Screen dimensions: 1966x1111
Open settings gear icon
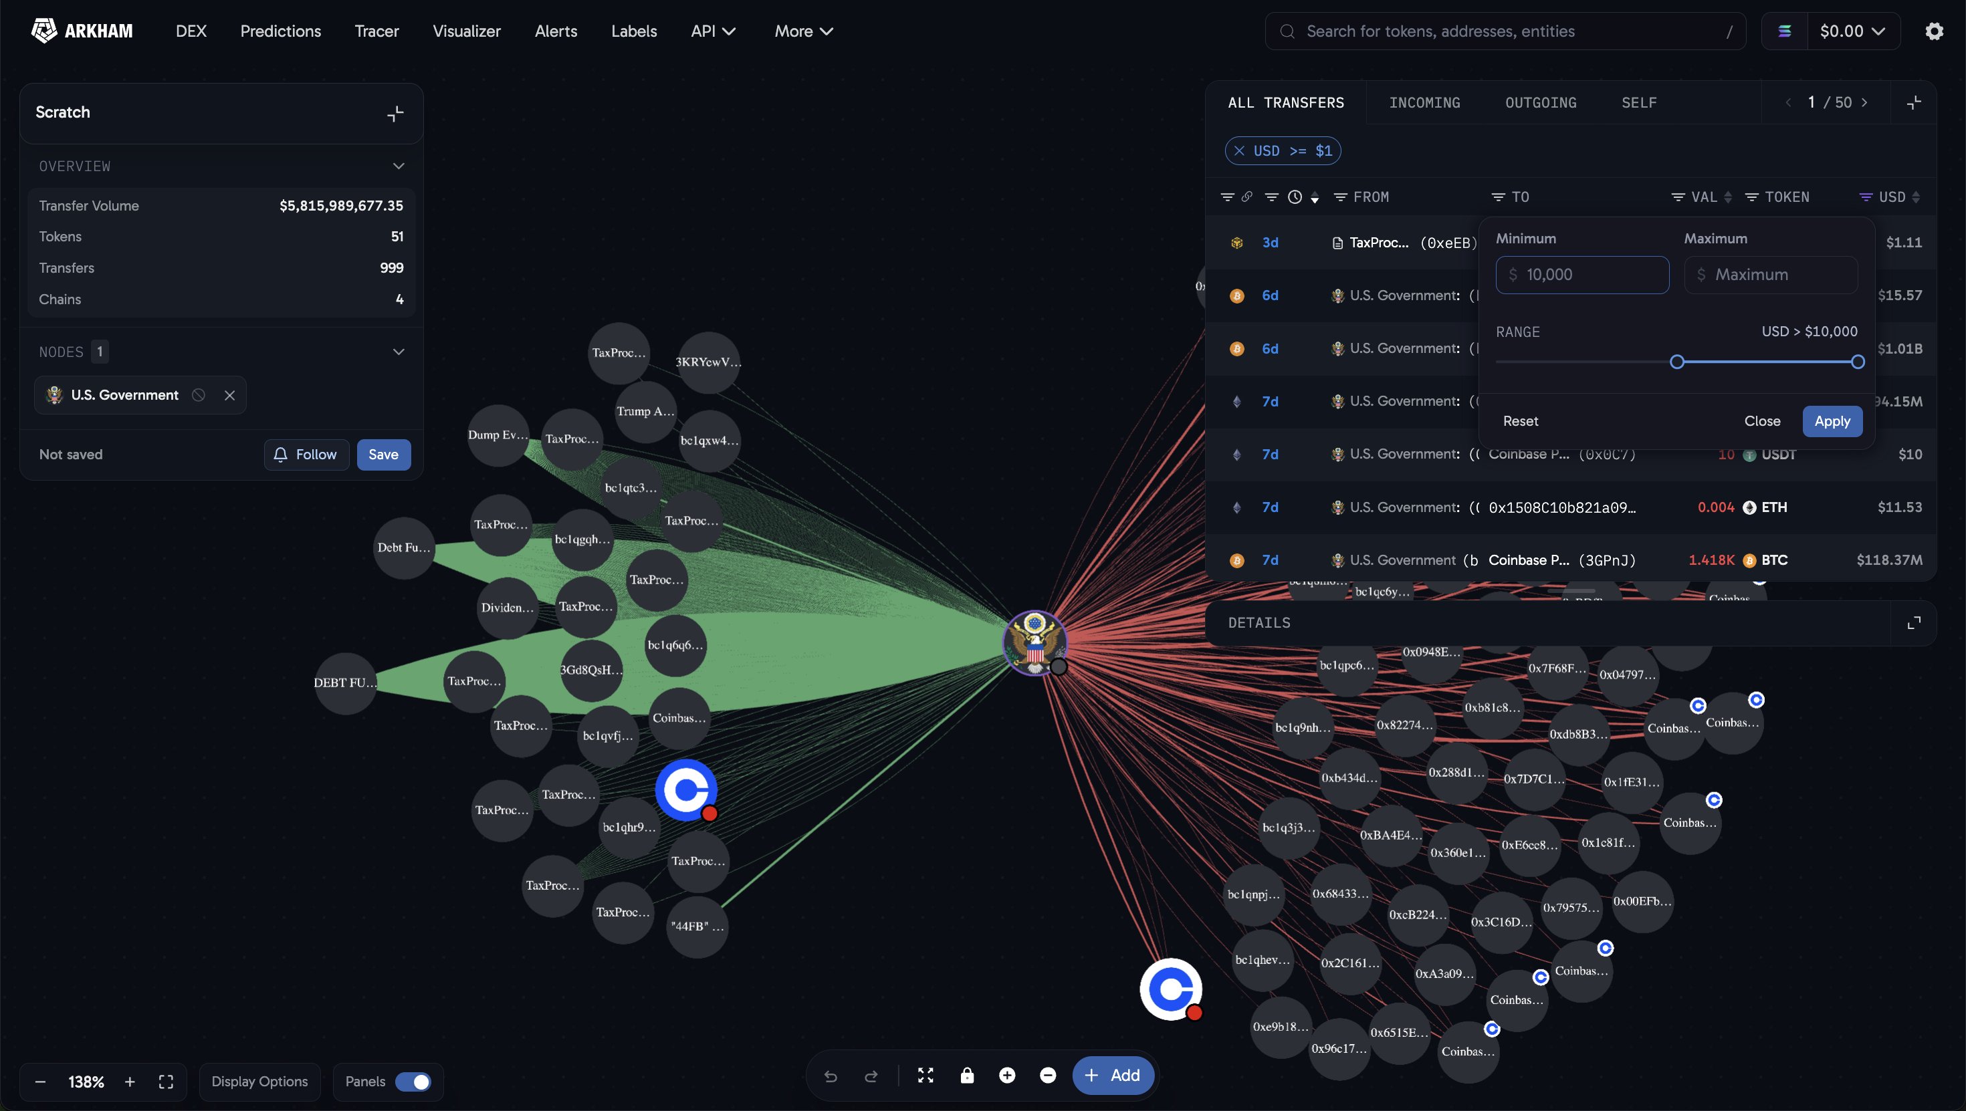[1934, 31]
